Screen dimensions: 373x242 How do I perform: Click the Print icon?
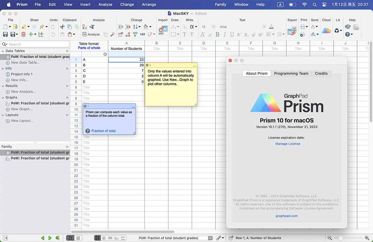[303, 27]
